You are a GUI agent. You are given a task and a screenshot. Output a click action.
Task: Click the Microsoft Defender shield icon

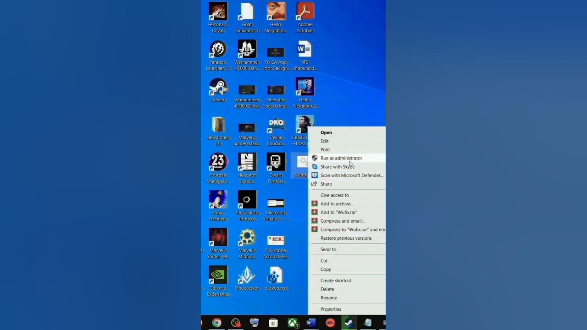coord(314,175)
